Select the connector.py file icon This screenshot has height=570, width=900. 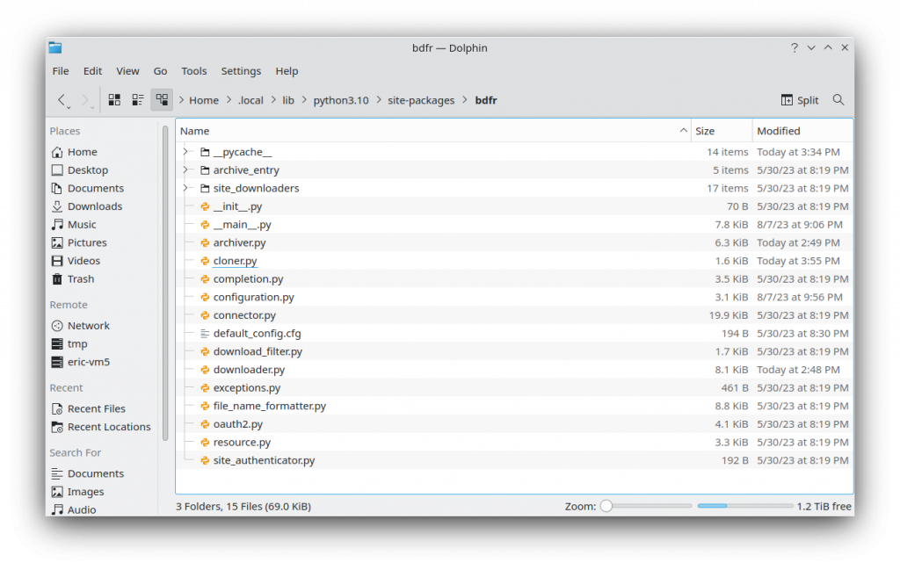click(205, 315)
